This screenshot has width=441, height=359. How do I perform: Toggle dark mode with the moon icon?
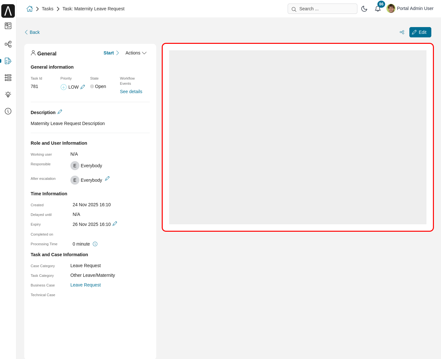[x=364, y=9]
